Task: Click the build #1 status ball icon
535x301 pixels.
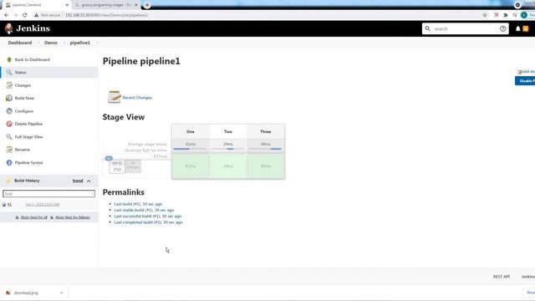Action: coord(4,205)
